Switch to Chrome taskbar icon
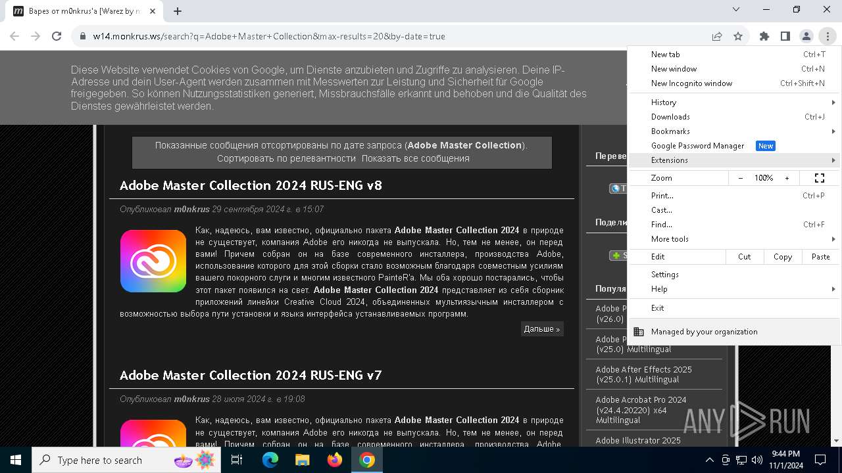This screenshot has height=473, width=842. (x=367, y=460)
